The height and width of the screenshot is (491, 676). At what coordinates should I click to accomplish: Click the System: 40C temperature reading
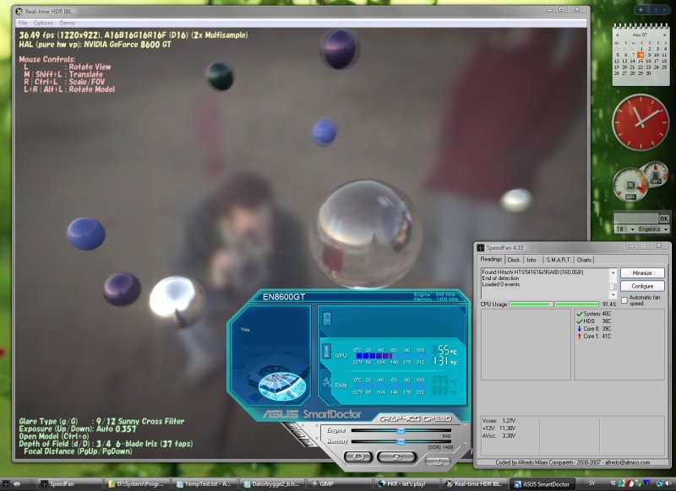594,314
